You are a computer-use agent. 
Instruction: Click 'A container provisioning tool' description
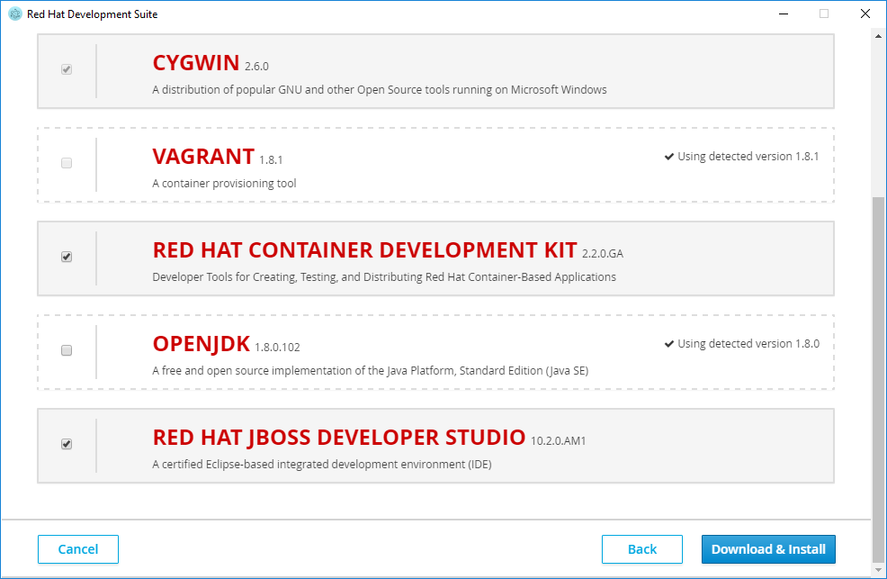tap(224, 184)
